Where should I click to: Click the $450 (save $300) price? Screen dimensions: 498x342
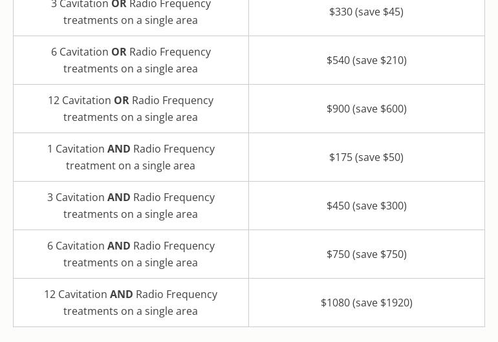click(366, 206)
